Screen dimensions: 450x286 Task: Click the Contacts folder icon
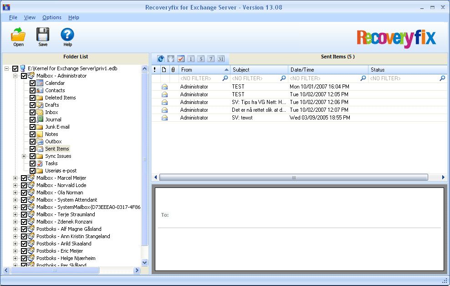pos(40,90)
